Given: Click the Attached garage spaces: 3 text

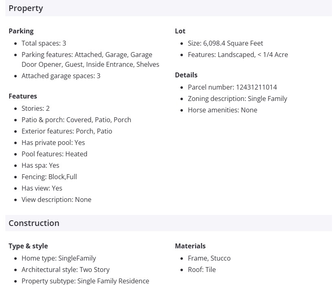Looking at the screenshot, I should click(61, 76).
